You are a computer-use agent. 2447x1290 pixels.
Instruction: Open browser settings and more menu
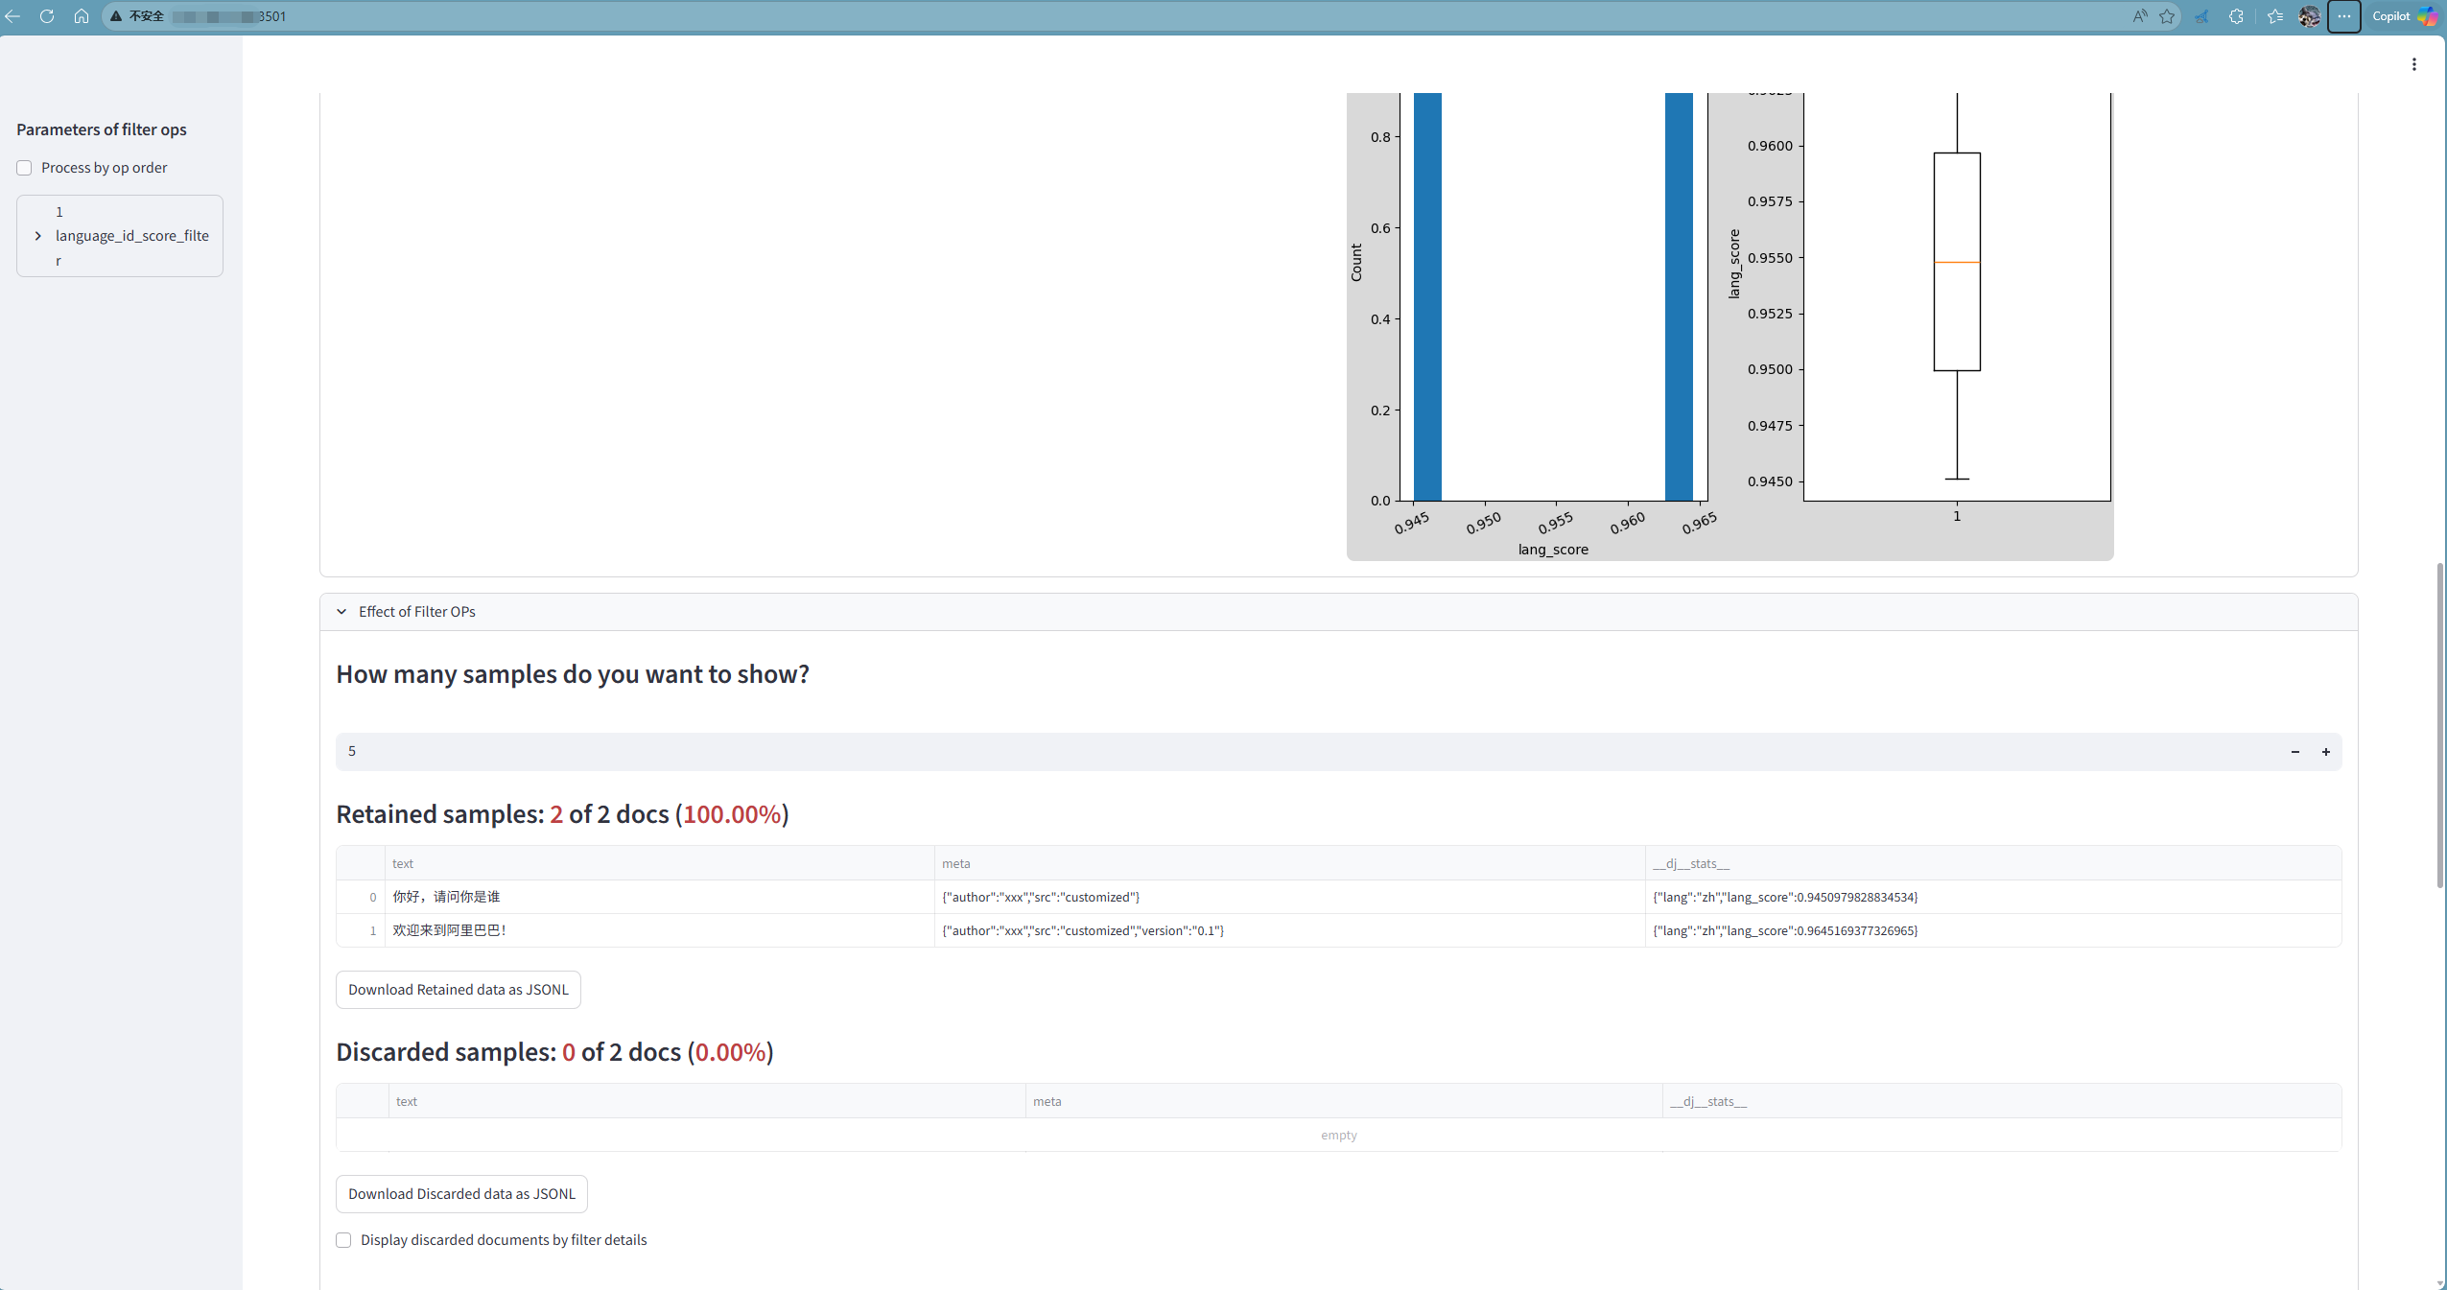[x=2343, y=16]
